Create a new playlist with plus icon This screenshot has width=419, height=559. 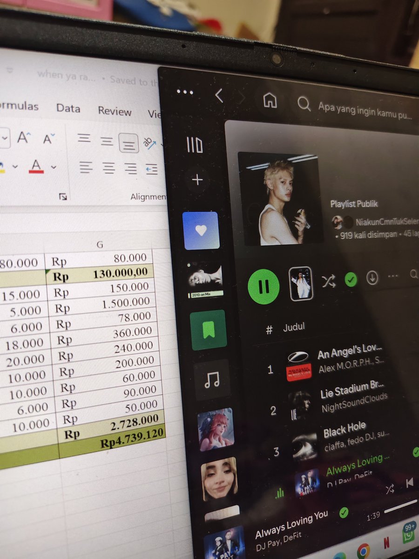(197, 180)
